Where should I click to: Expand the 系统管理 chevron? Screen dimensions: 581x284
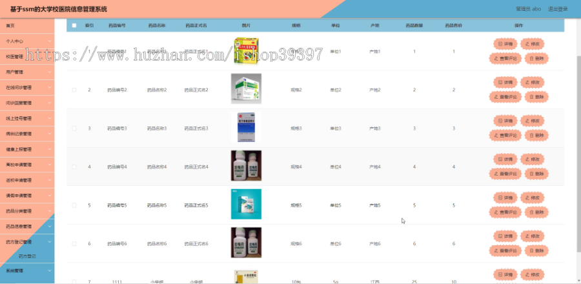[x=50, y=270]
